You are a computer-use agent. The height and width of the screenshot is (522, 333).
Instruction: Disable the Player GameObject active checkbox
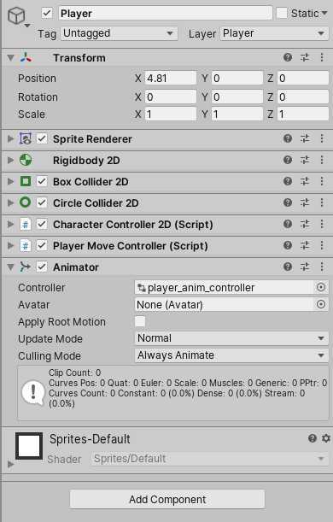[47, 14]
